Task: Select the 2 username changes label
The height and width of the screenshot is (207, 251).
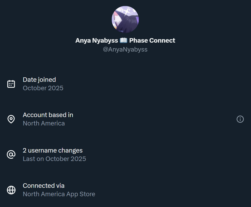Action: click(x=53, y=150)
